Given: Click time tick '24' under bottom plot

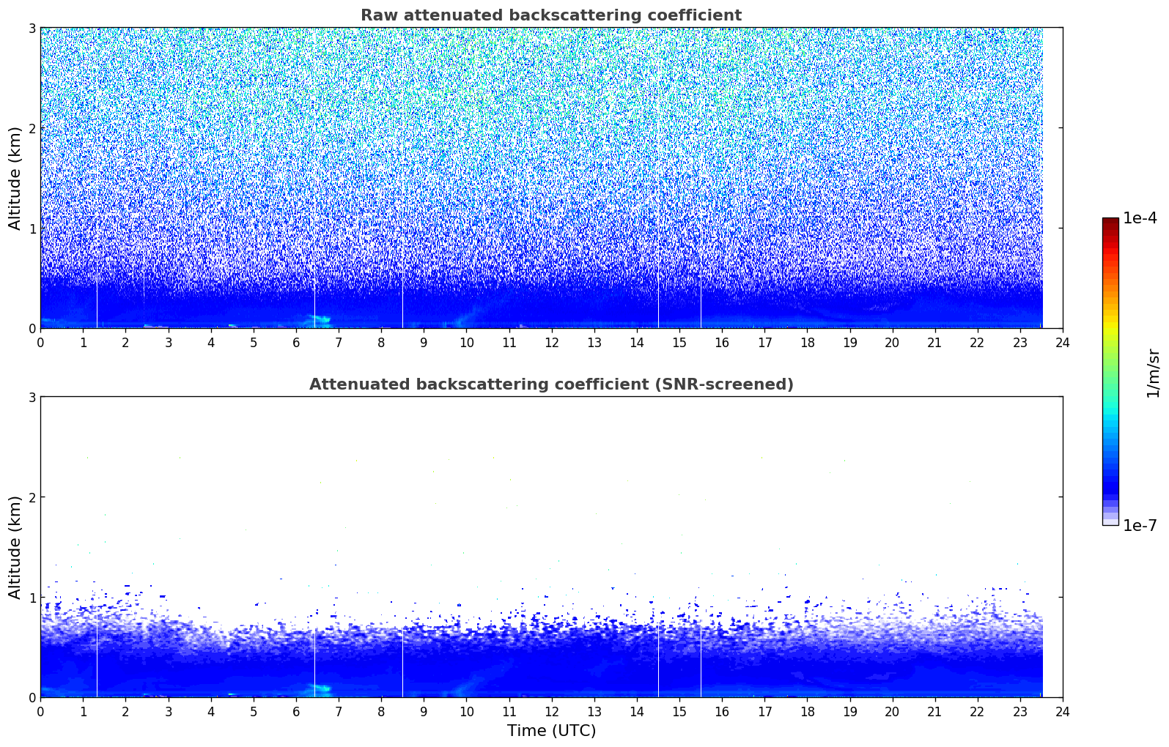Looking at the screenshot, I should [1063, 711].
